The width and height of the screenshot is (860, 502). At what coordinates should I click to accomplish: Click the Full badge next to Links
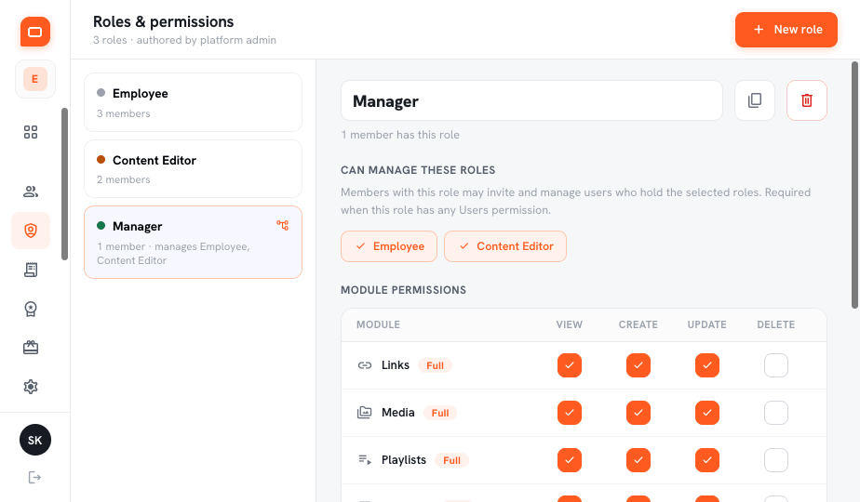click(435, 365)
